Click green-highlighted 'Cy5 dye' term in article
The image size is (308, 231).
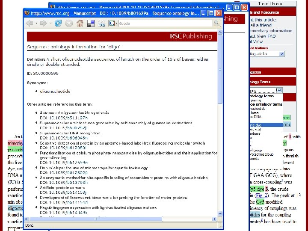click(x=257, y=189)
